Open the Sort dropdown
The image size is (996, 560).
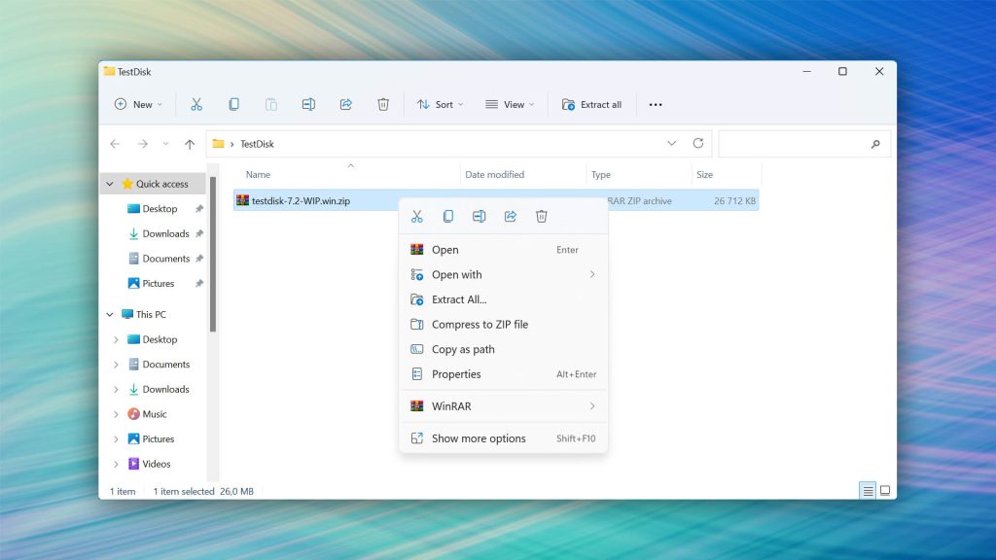[x=440, y=104]
